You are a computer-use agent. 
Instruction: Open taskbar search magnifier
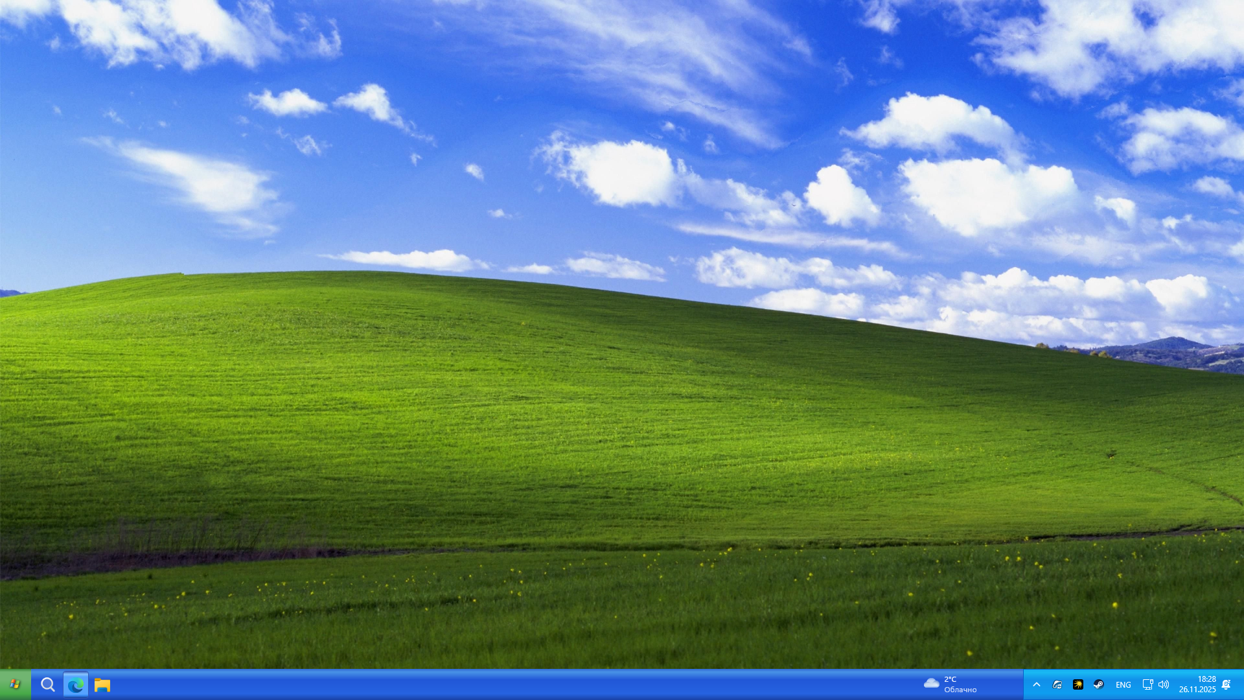click(x=47, y=684)
